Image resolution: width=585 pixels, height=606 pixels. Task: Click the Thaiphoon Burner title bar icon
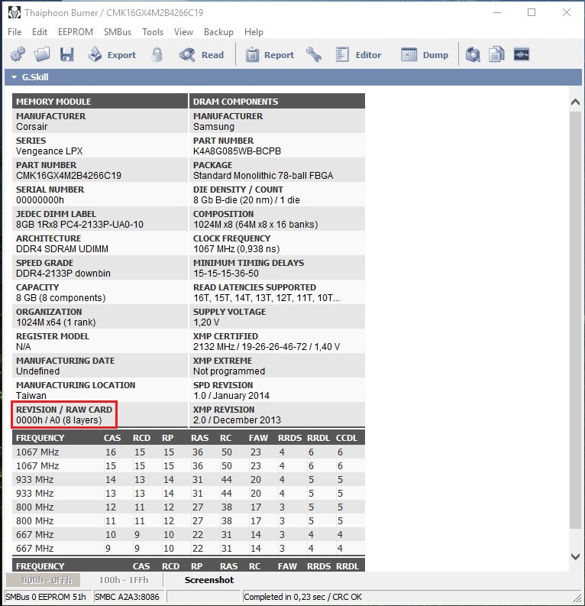click(15, 12)
